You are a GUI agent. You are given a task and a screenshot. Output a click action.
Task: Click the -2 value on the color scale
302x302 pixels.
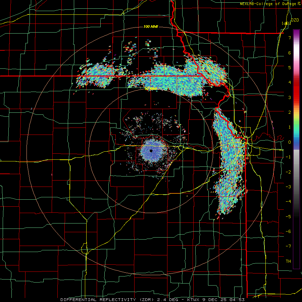click(288, 172)
